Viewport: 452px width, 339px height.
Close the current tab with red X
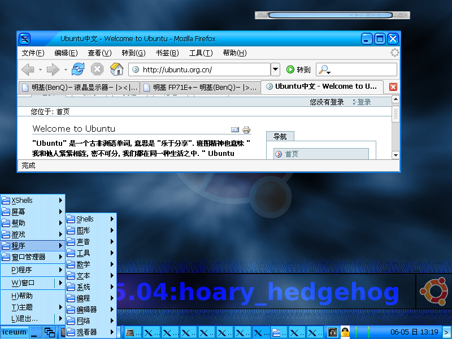[x=393, y=87]
